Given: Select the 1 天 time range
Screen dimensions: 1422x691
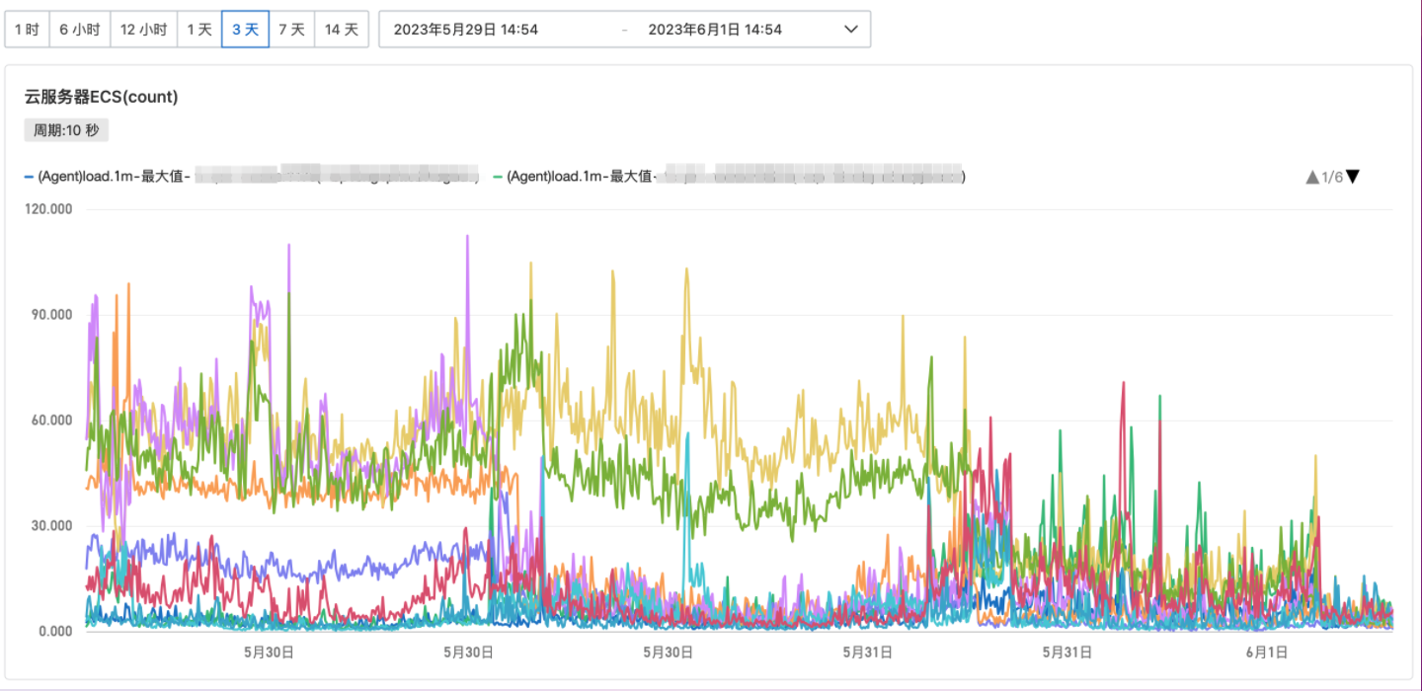Looking at the screenshot, I should [198, 30].
